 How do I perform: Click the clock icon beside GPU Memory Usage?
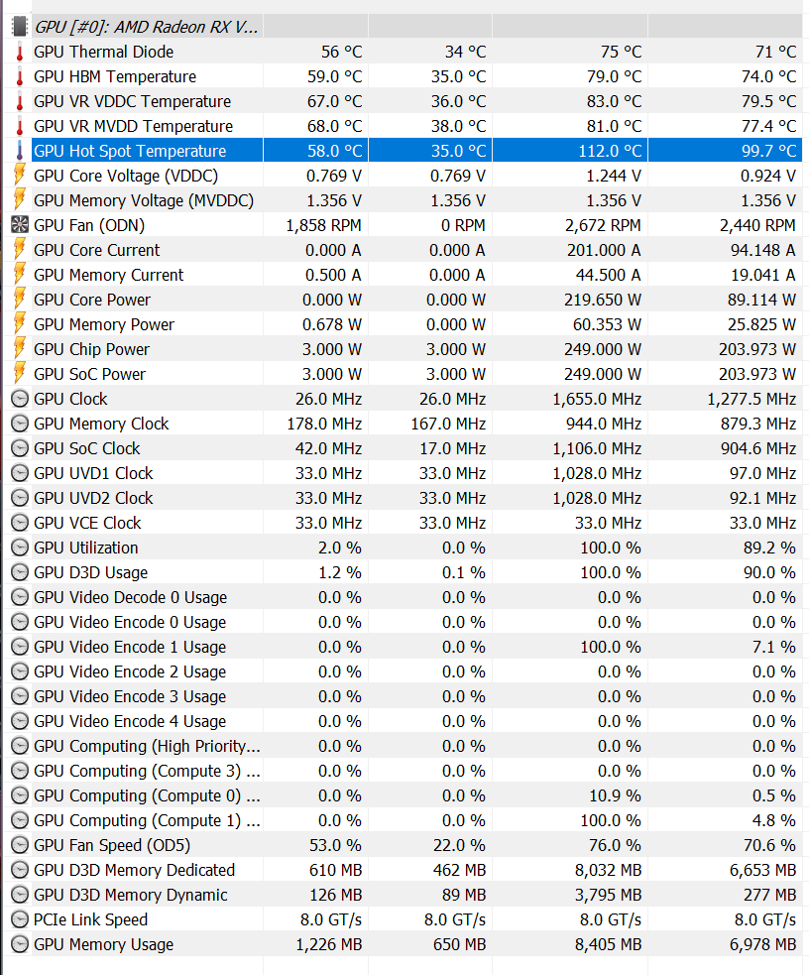coord(20,944)
